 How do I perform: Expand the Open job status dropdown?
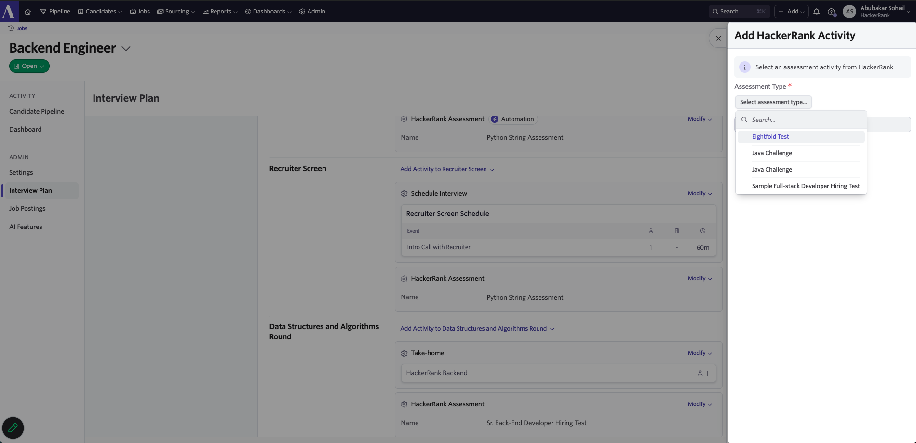[29, 66]
